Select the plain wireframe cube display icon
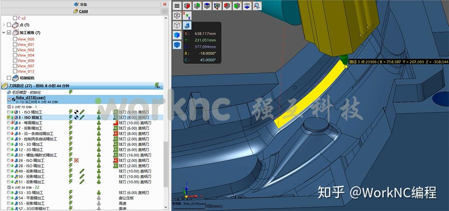 [177, 25]
